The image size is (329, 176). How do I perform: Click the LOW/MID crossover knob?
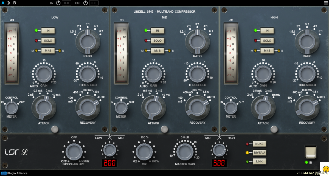tap(110, 150)
